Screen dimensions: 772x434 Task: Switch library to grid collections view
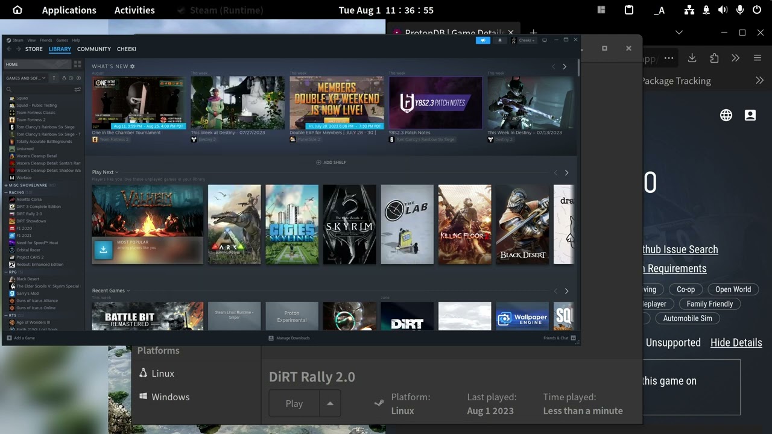click(77, 64)
